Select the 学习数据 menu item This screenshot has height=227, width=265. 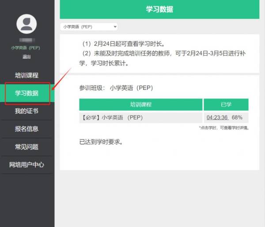26,93
